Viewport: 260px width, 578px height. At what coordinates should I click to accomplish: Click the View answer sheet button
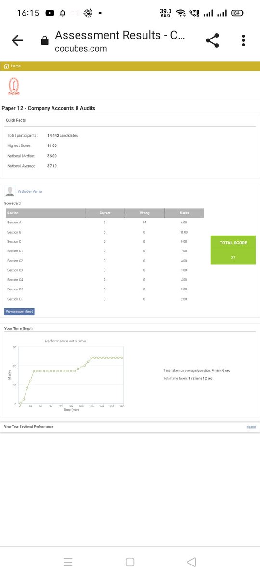[19, 312]
